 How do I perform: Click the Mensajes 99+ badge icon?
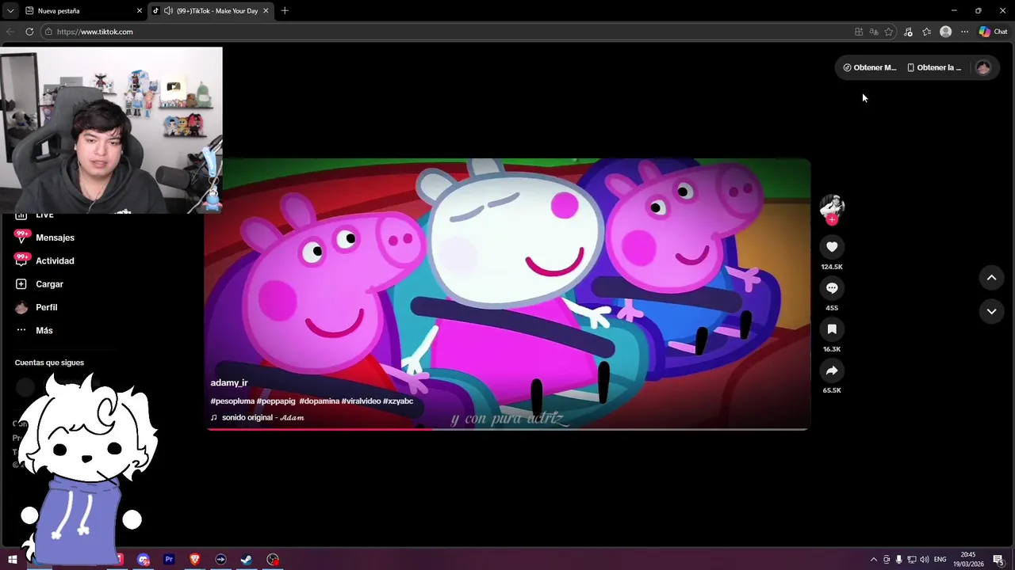(x=21, y=237)
